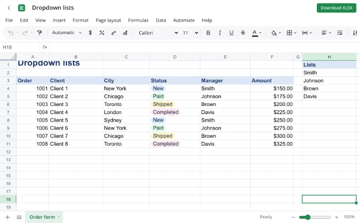Open the Automatic number format dropdown
The height and width of the screenshot is (223, 360).
pos(67,33)
